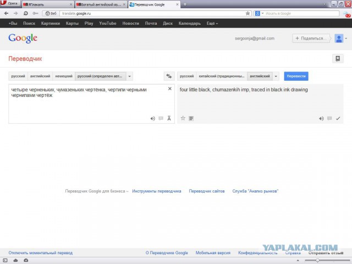Show translation details list icon
Viewport: 352px width, 264px height.
coord(191,118)
